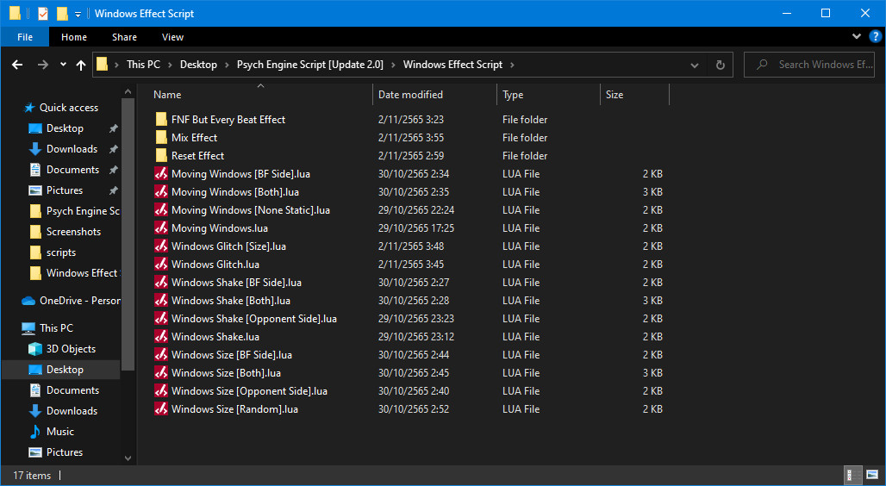886x486 pixels.
Task: Select This PC in the navigation pane
Action: point(56,327)
